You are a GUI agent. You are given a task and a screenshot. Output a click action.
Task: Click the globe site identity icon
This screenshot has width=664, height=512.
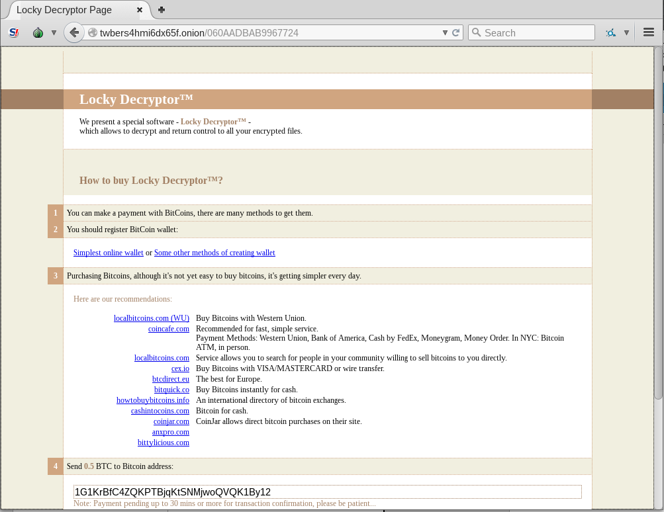pyautogui.click(x=93, y=33)
